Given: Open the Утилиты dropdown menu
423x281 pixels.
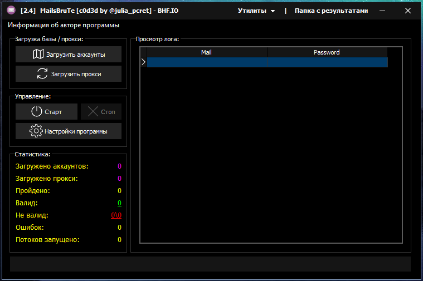Looking at the screenshot, I should [x=256, y=11].
